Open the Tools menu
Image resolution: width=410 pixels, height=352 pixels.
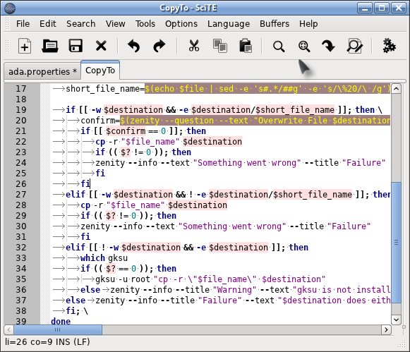click(x=145, y=24)
